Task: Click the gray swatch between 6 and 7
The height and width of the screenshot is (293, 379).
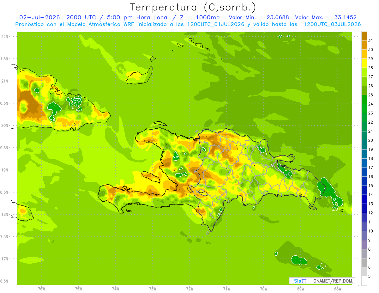Action: (x=364, y=263)
